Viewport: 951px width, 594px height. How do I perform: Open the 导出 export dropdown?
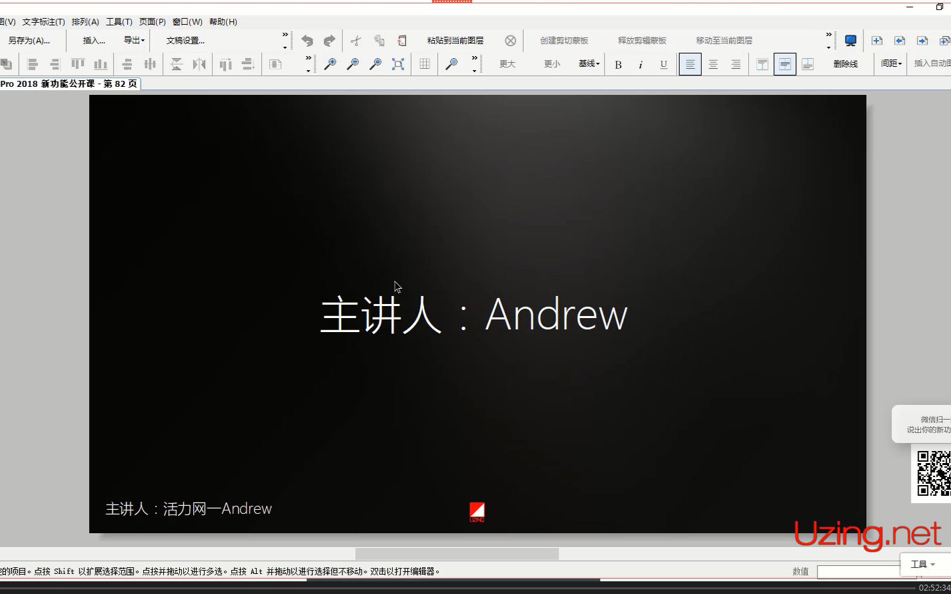click(x=133, y=40)
